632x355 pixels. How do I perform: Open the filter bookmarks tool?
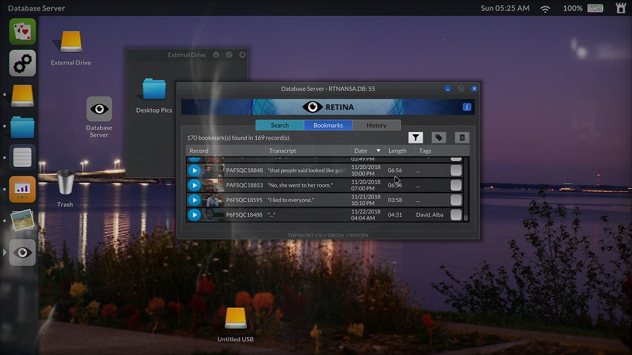415,137
